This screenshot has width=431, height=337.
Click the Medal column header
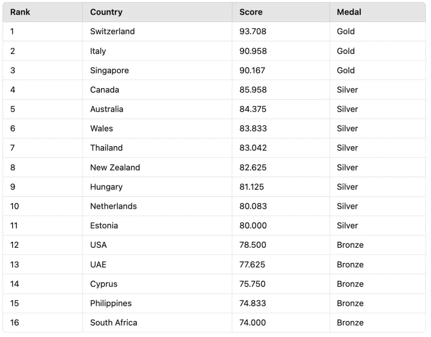coord(349,12)
